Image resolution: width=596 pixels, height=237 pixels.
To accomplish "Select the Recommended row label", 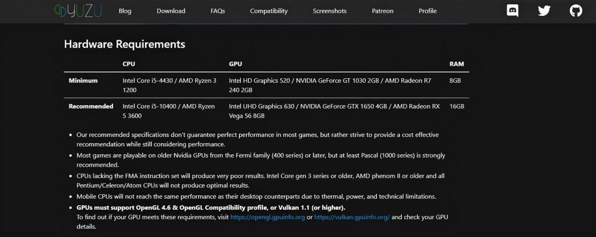I will 91,106.
